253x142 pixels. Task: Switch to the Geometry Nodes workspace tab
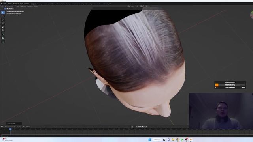coord(98,4)
